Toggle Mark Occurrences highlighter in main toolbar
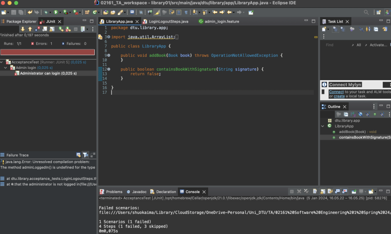The width and height of the screenshot is (391, 234). point(157,12)
